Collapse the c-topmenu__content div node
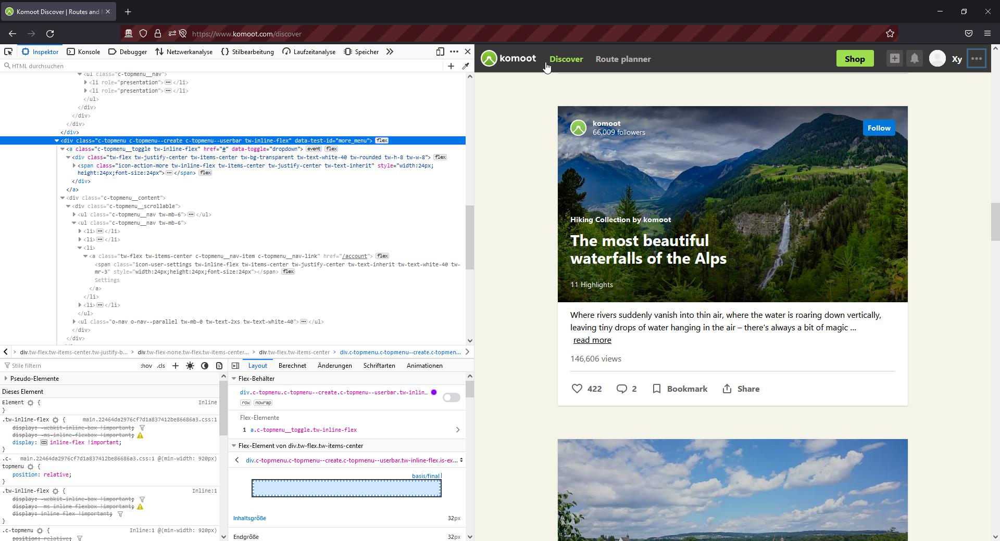The image size is (1000, 541). (63, 198)
